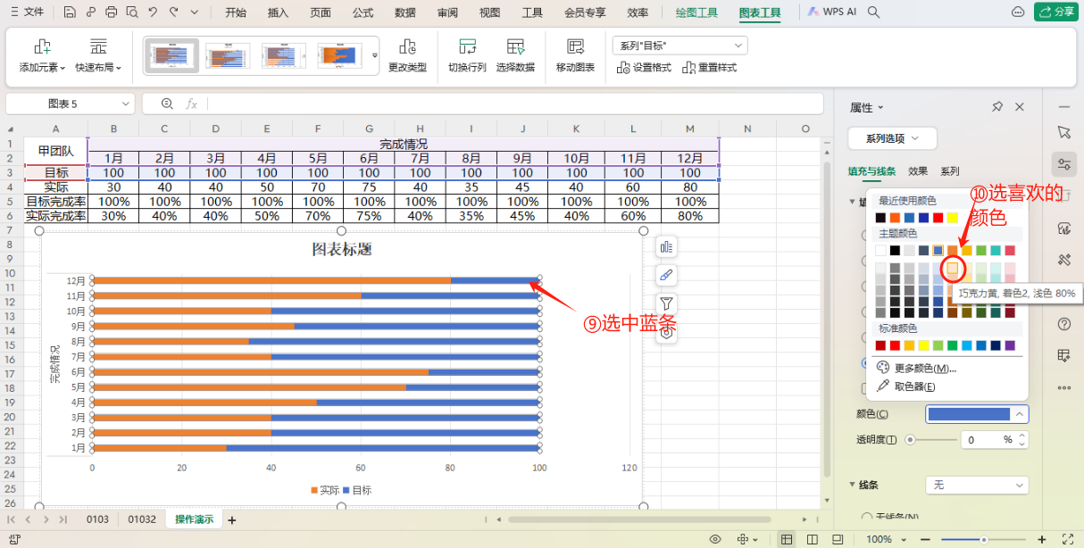
Task: Select the fourth chart style thumbnail
Action: pos(339,56)
